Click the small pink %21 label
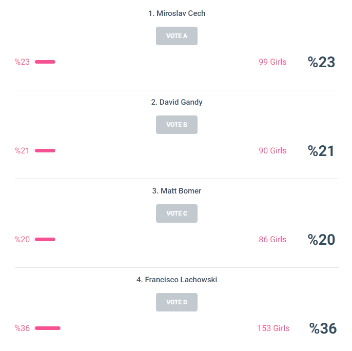The image size is (352, 351). click(x=23, y=151)
